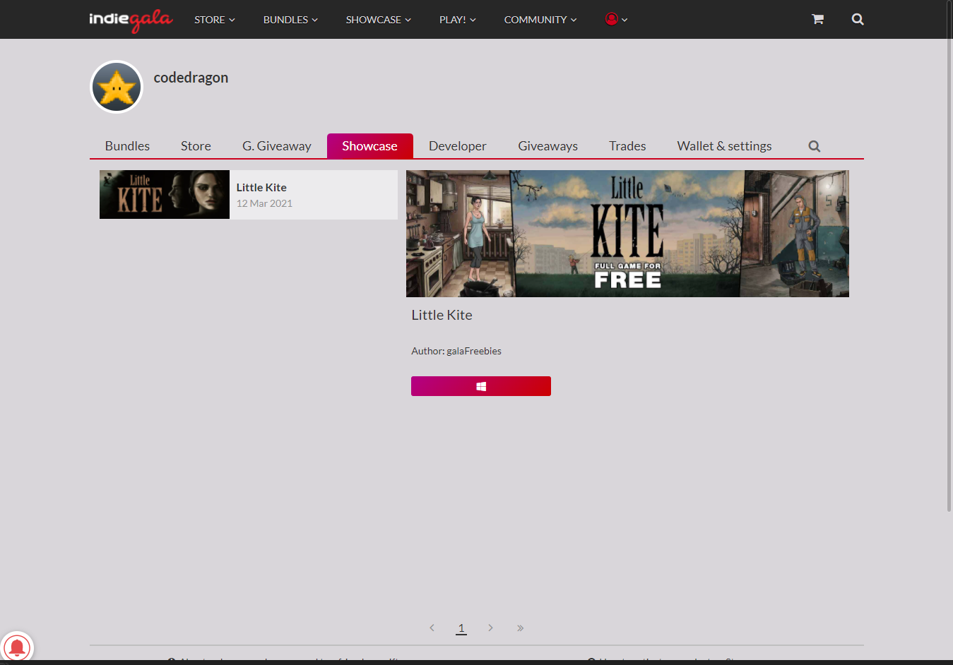Go to previous page arrow
953x665 pixels.
tap(432, 628)
